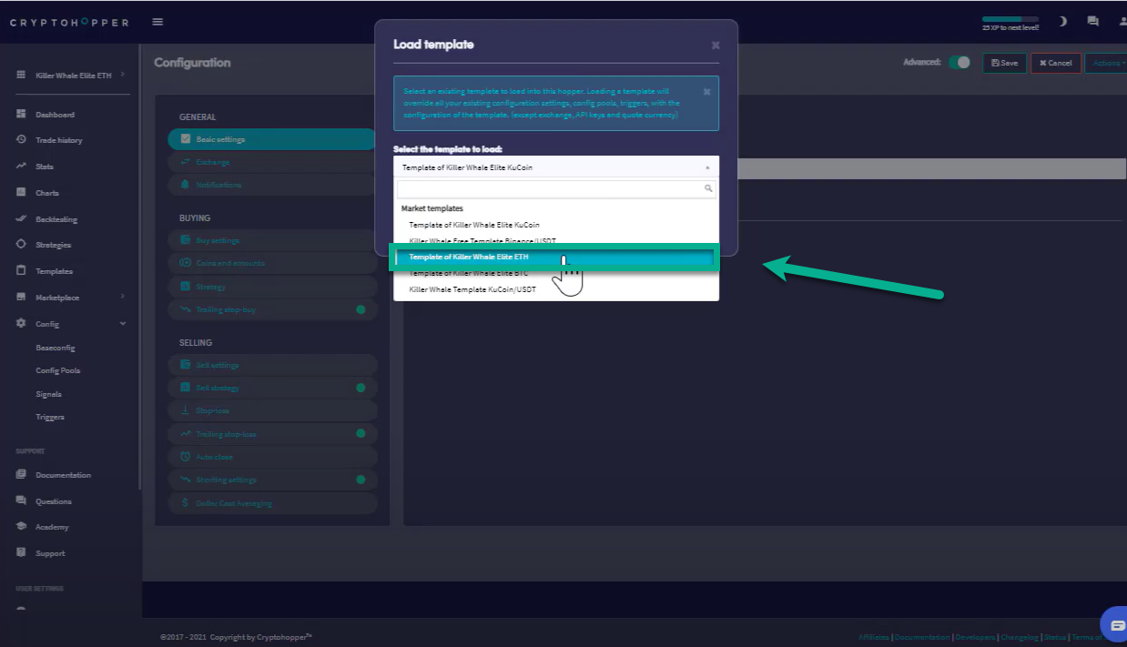Toggle the Trailing stop-buy indicator

click(x=360, y=310)
